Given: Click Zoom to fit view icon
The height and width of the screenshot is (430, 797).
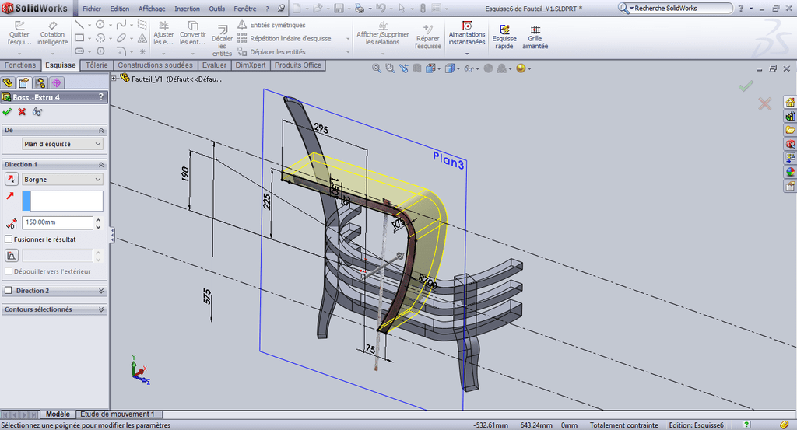Looking at the screenshot, I should click(x=376, y=68).
